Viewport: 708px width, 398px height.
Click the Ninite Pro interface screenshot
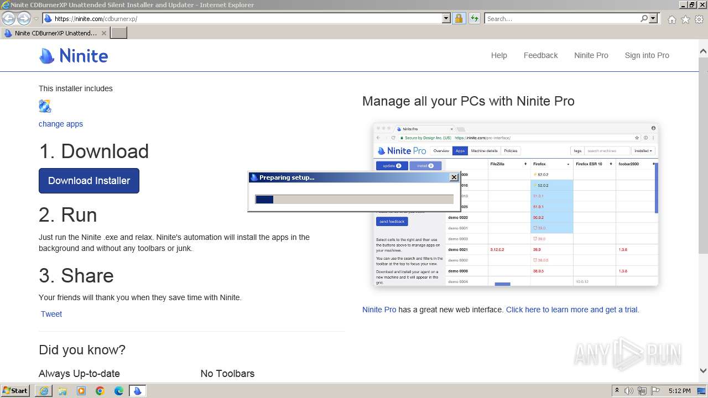[x=516, y=205]
